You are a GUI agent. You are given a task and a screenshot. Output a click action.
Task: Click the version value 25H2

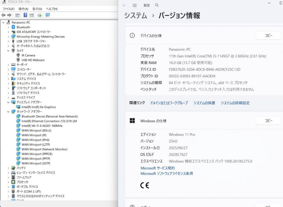(x=173, y=141)
